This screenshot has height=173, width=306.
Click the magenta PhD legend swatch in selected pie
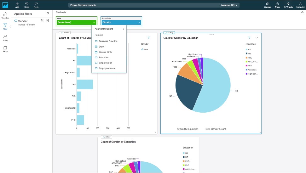coord(246,66)
